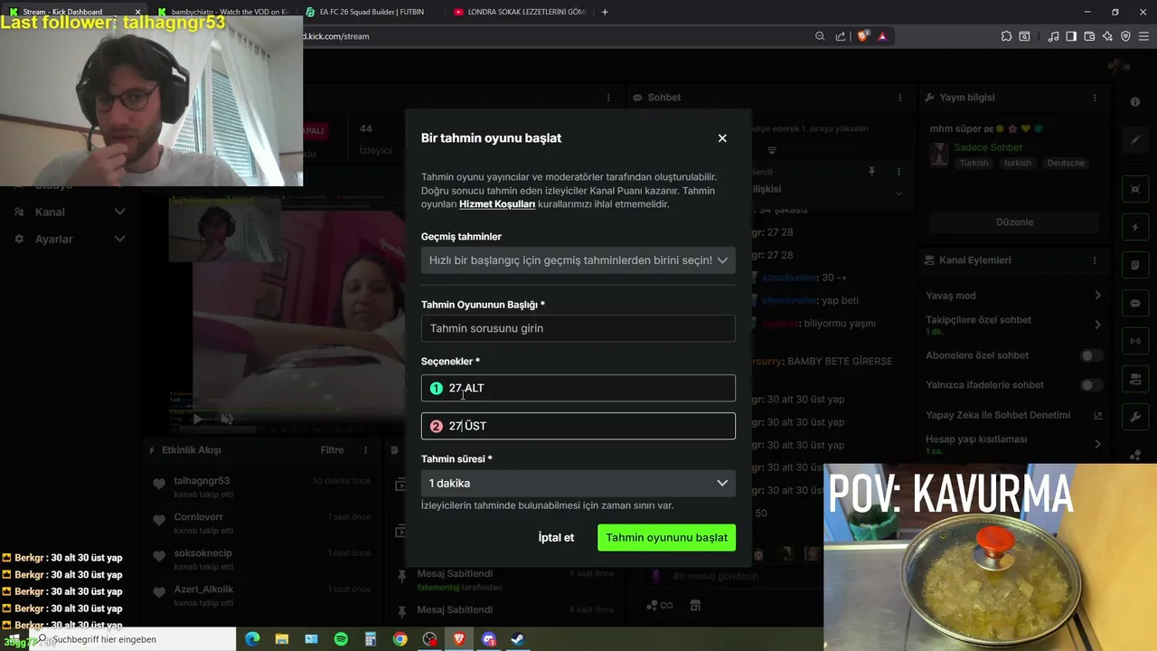Click 'Azeri_Alkolik' in activity feed
The image size is (1157, 651).
(203, 590)
